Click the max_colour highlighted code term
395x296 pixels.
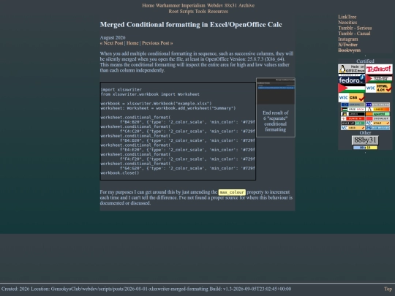click(x=232, y=192)
